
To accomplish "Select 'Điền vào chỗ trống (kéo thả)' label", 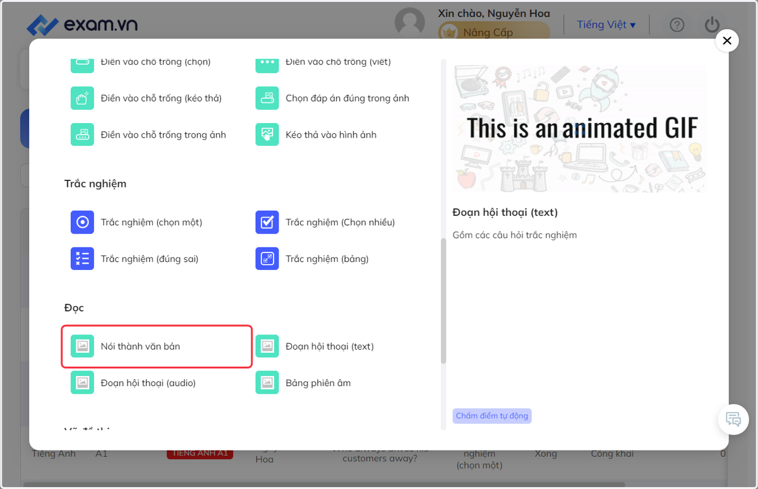I will 161,98.
